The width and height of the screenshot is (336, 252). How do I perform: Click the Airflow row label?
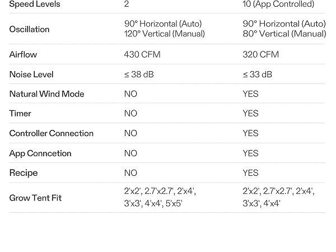coord(25,55)
